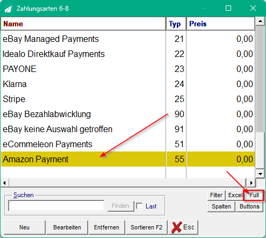The image size is (266, 238).
Task: Click the Entfernen button
Action: 106,227
